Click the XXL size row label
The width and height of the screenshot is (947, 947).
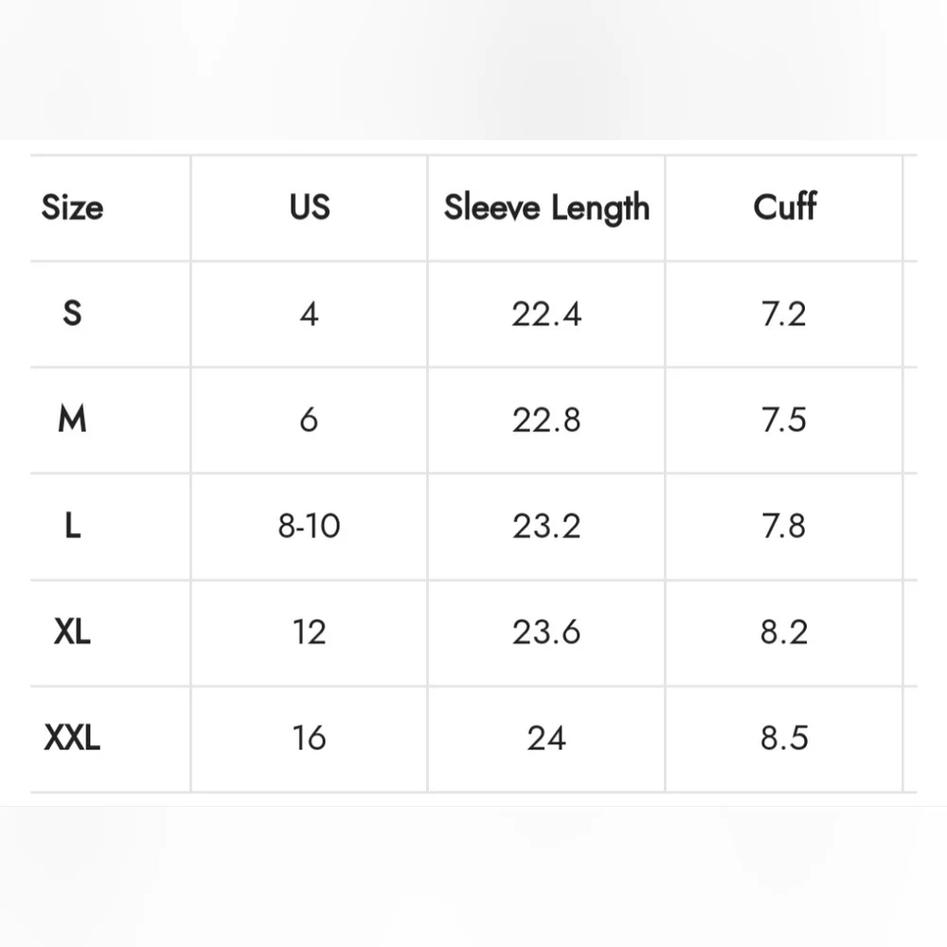(72, 738)
